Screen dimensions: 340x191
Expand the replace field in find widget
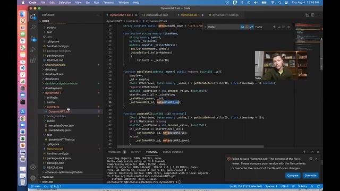(x=205, y=27)
